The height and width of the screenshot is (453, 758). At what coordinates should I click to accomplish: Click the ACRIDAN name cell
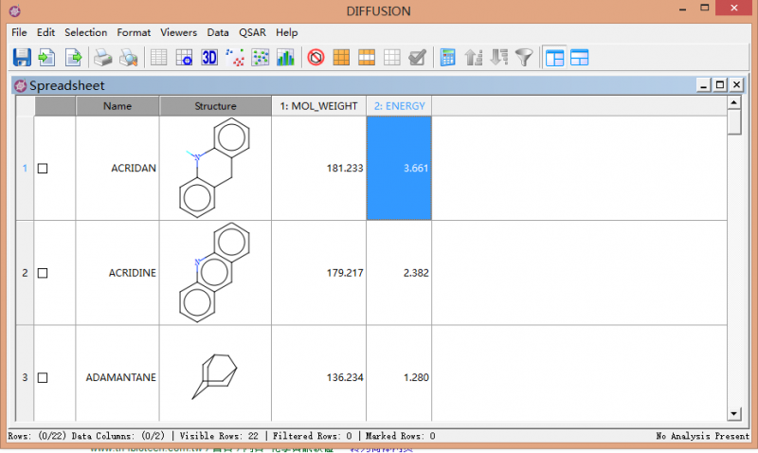(x=117, y=169)
